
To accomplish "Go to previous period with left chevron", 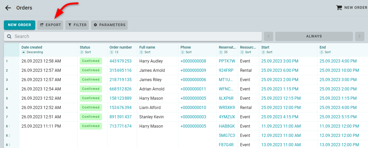I will point(269,36).
